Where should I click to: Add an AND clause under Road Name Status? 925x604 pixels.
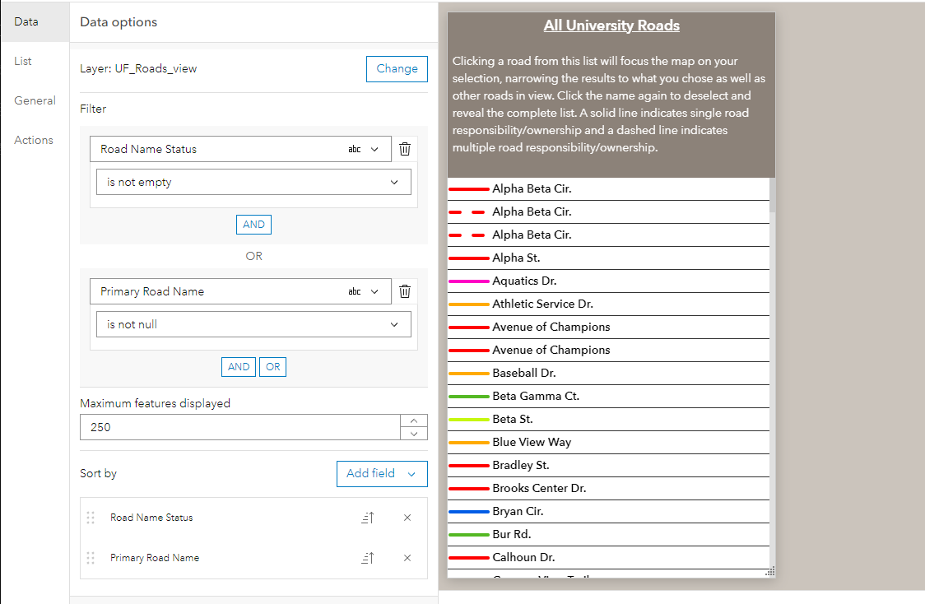(x=253, y=224)
